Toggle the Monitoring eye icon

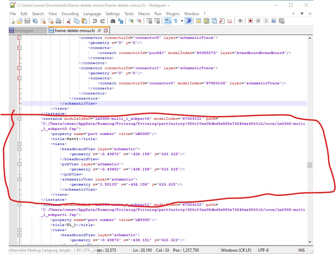click(240, 21)
